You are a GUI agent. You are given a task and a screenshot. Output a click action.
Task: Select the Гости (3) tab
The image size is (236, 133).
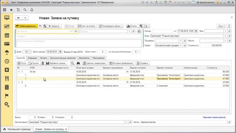21,58
